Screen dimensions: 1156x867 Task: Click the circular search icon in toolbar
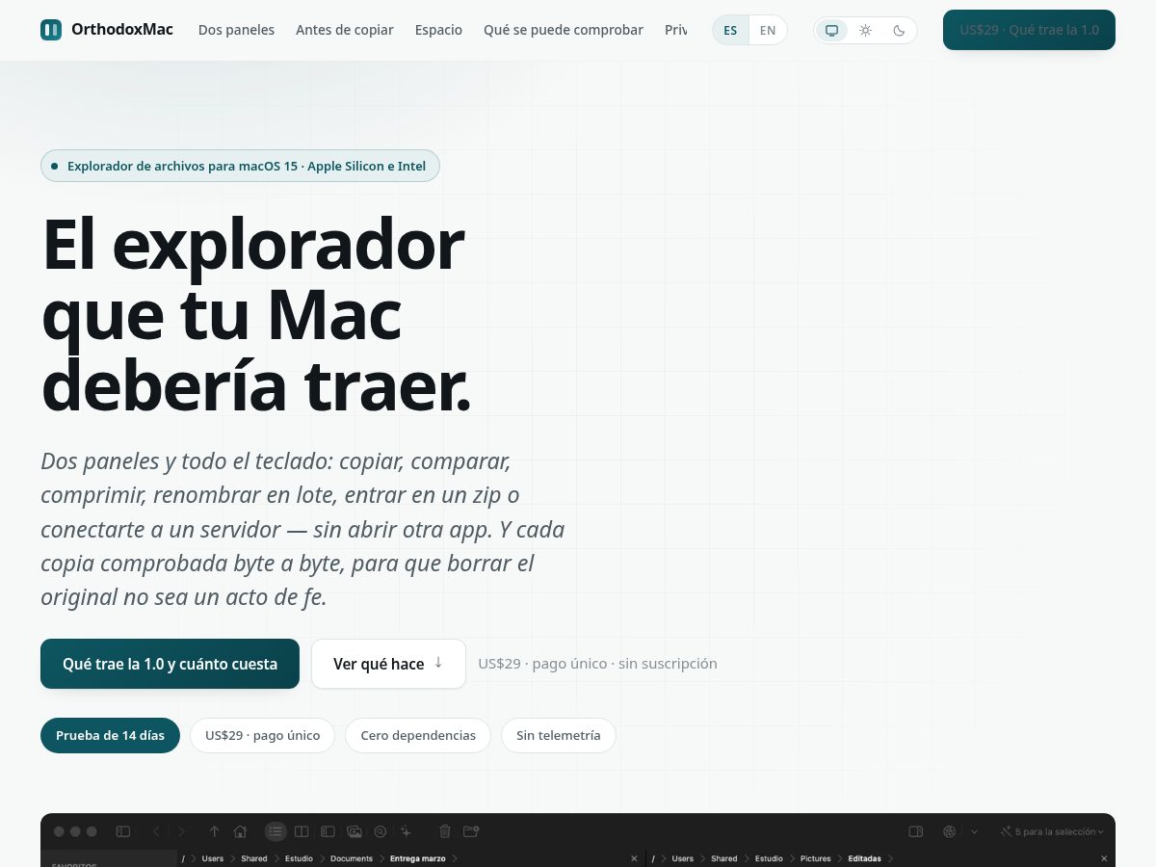(381, 831)
